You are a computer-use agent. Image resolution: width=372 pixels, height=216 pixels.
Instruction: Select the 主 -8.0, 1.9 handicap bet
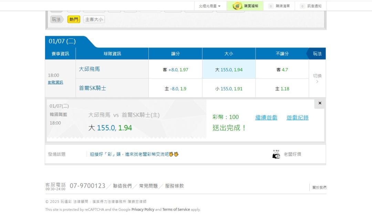click(x=176, y=89)
